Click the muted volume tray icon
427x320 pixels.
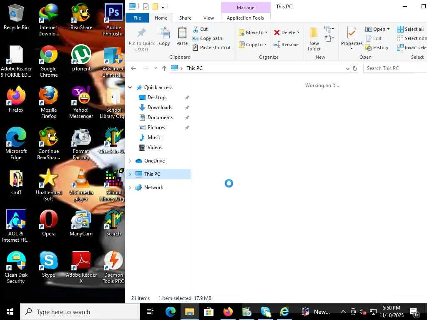363,312
